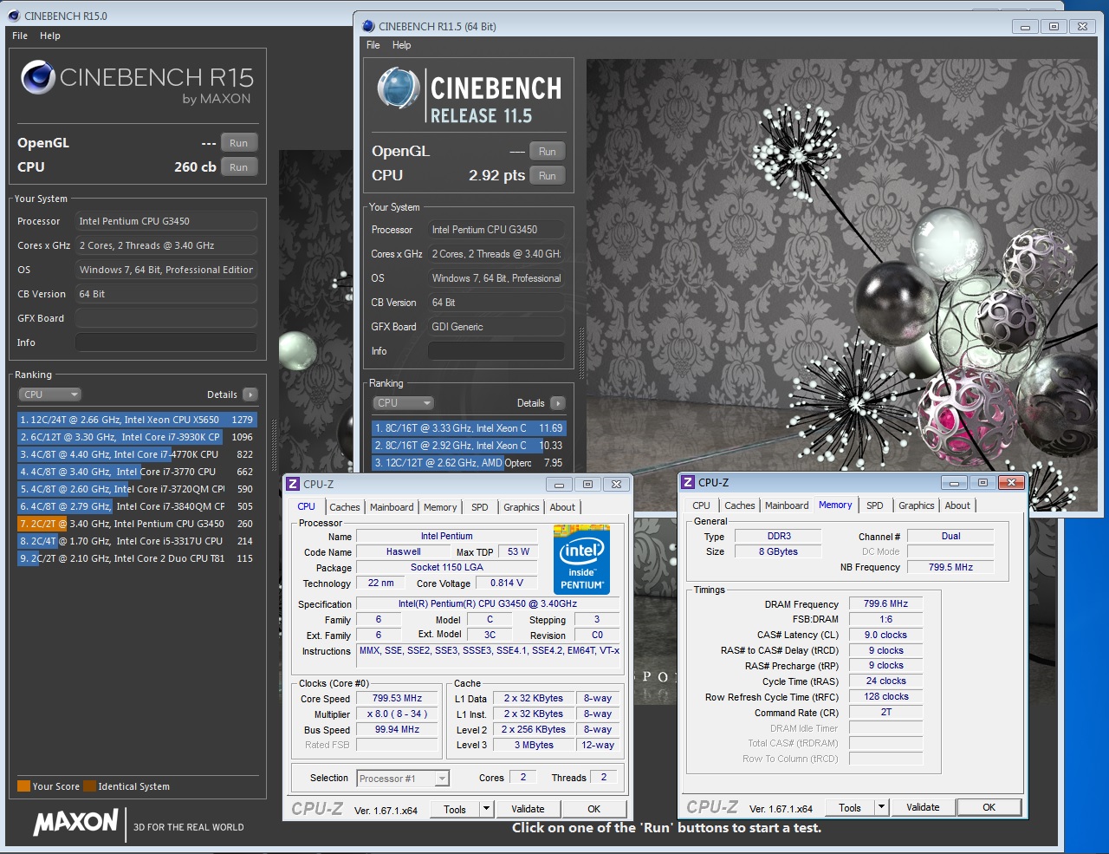
Task: Click the Cinebench R15.0 title bar icon
Action: tap(14, 16)
